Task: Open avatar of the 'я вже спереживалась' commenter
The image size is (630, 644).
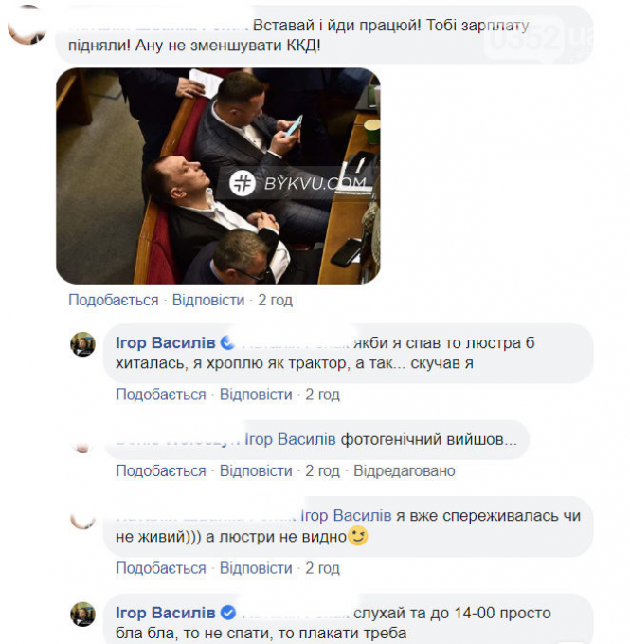Action: point(82,520)
